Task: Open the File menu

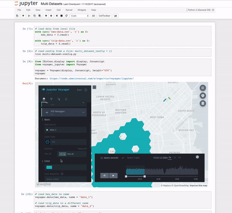Action: pos(19,10)
